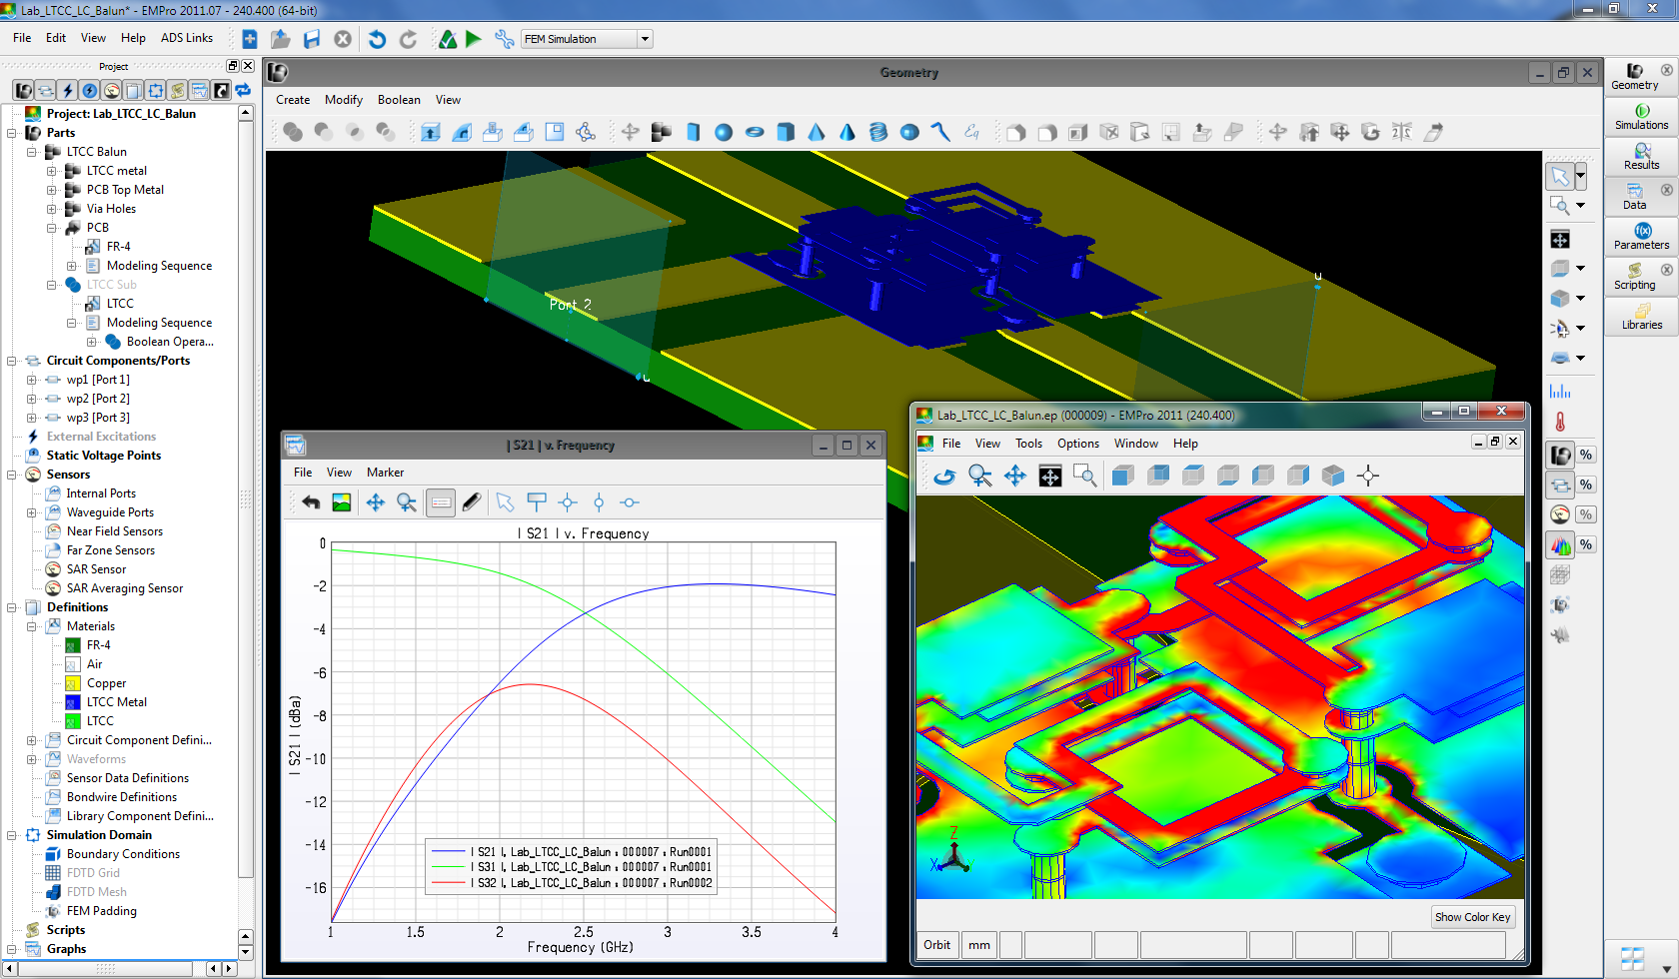Click the Show Color Key button
The image size is (1679, 979).
click(1472, 916)
